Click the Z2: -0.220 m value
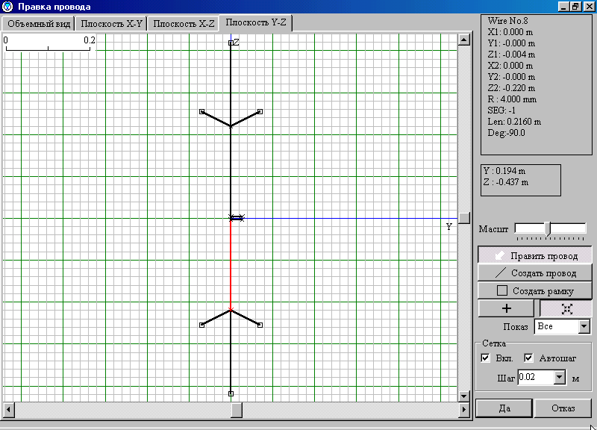597x430 pixels. [511, 88]
